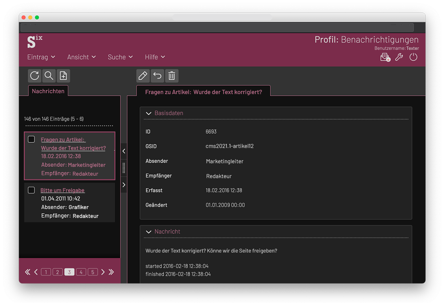Log out with the power icon
Screen dimensions: 444x308
click(413, 57)
